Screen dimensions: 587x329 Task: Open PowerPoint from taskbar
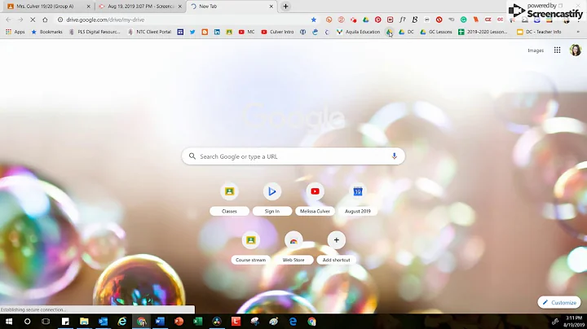coord(179,322)
